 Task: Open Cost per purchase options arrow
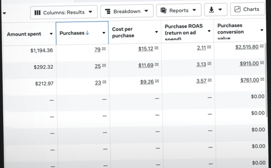tap(156, 32)
